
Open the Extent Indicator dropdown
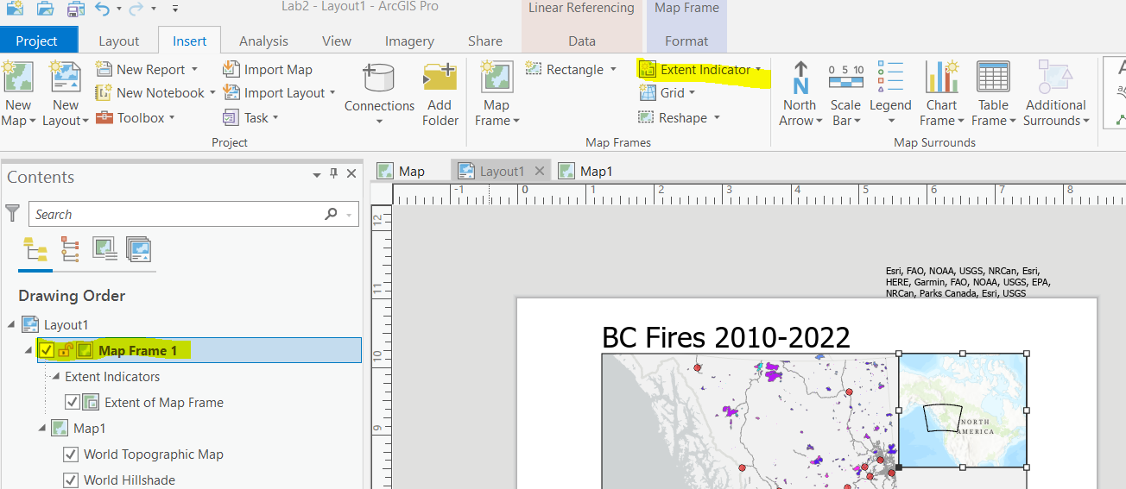point(757,70)
